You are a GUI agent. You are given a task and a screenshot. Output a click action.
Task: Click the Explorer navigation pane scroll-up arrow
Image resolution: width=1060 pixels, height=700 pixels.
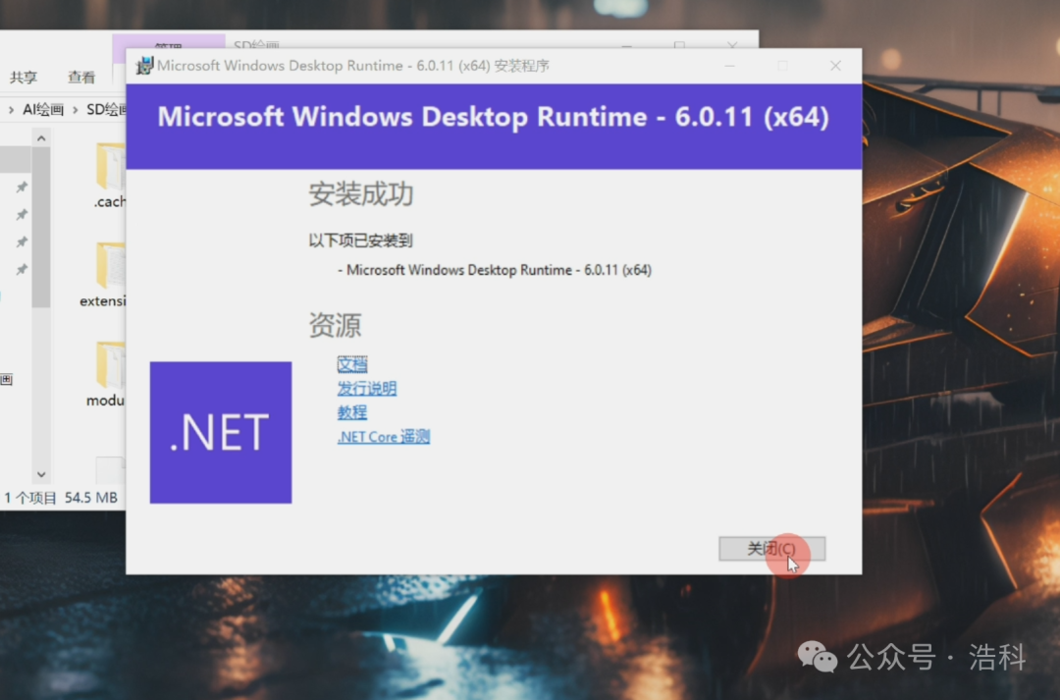click(41, 138)
